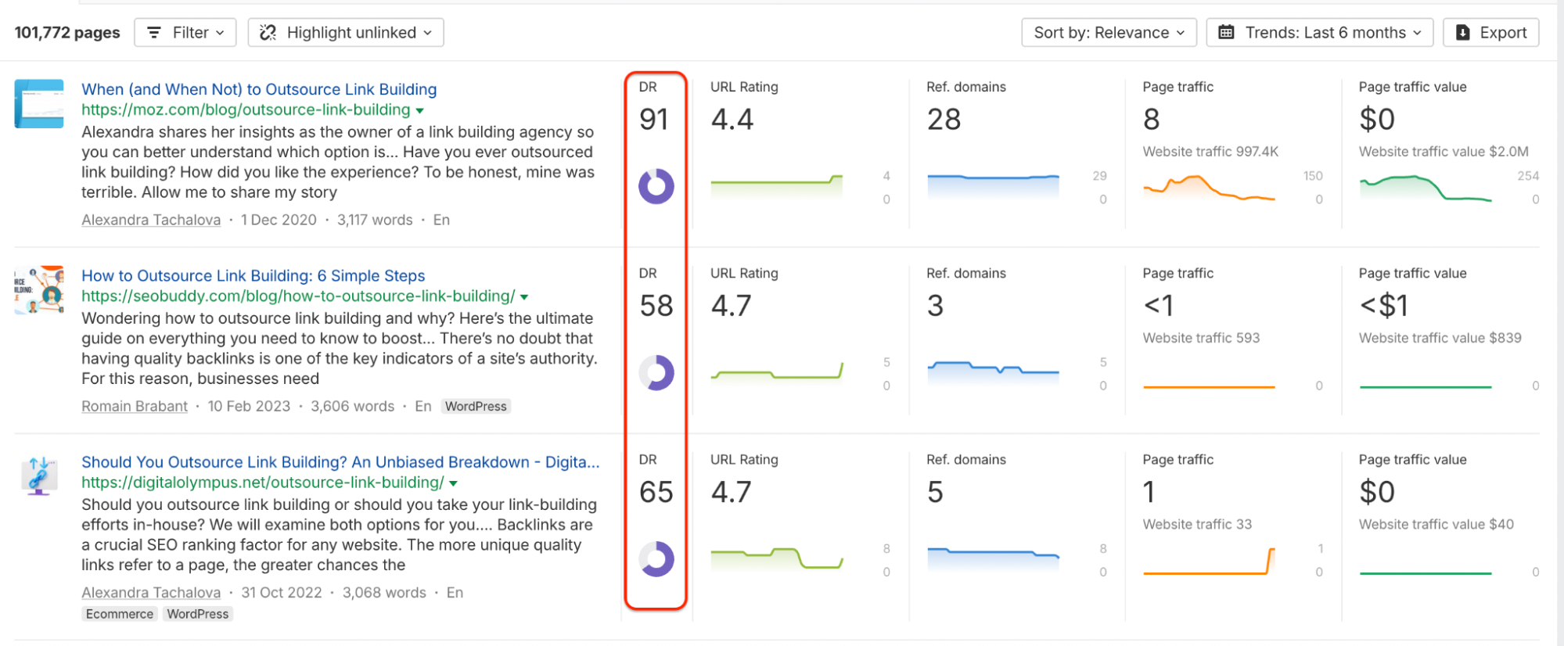Click the Export download icon
The width and height of the screenshot is (1564, 646).
click(1462, 33)
